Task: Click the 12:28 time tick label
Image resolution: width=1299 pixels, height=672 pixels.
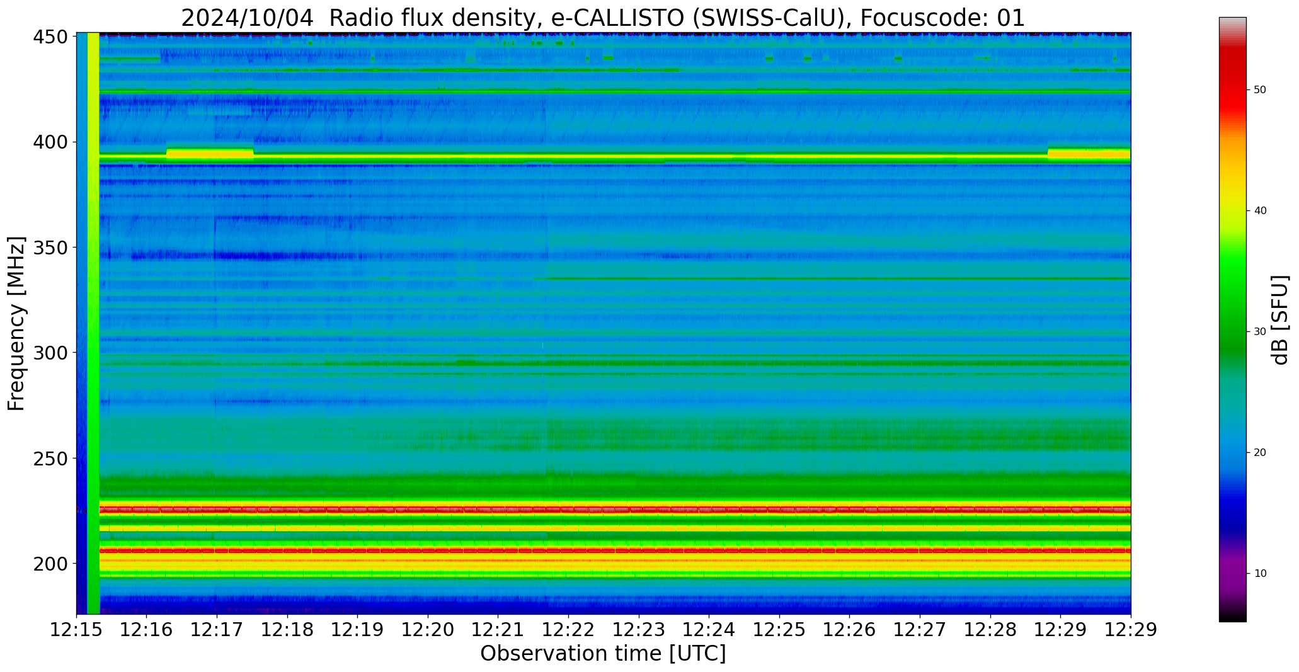Action: (x=990, y=630)
